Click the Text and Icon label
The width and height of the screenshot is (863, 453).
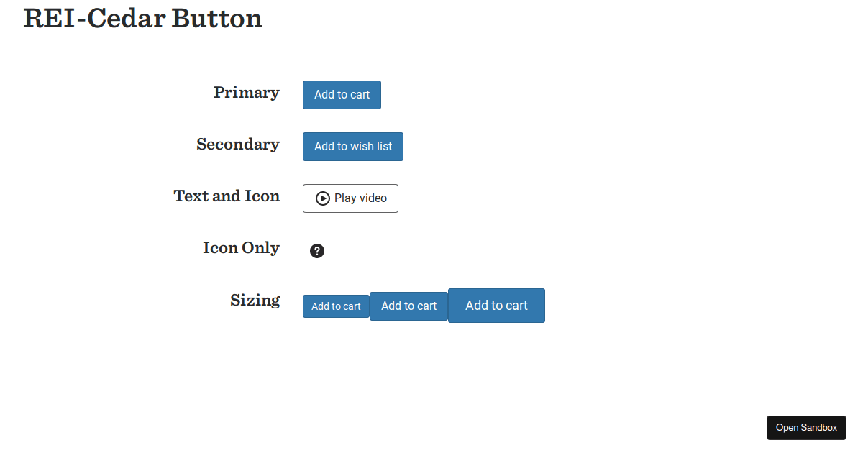point(227,196)
